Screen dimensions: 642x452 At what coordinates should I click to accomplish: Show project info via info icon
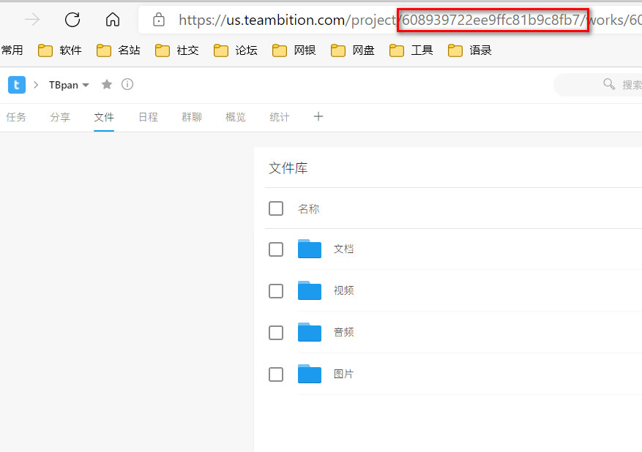click(127, 84)
